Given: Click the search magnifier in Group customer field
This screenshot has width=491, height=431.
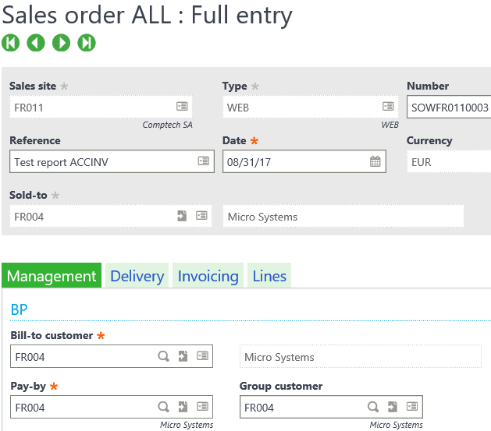Looking at the screenshot, I should pos(374,407).
